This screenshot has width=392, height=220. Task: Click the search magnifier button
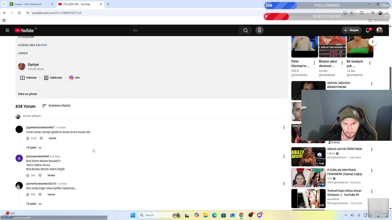pyautogui.click(x=246, y=30)
